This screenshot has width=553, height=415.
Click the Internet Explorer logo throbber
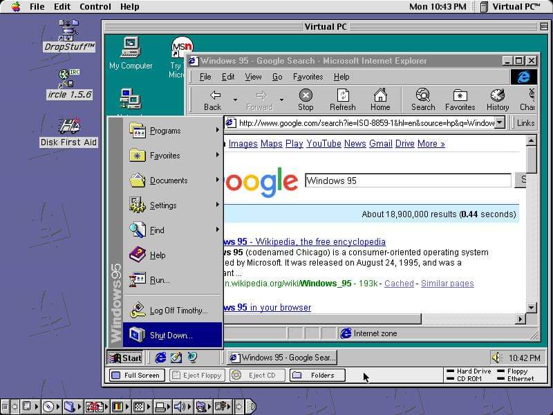tap(524, 77)
